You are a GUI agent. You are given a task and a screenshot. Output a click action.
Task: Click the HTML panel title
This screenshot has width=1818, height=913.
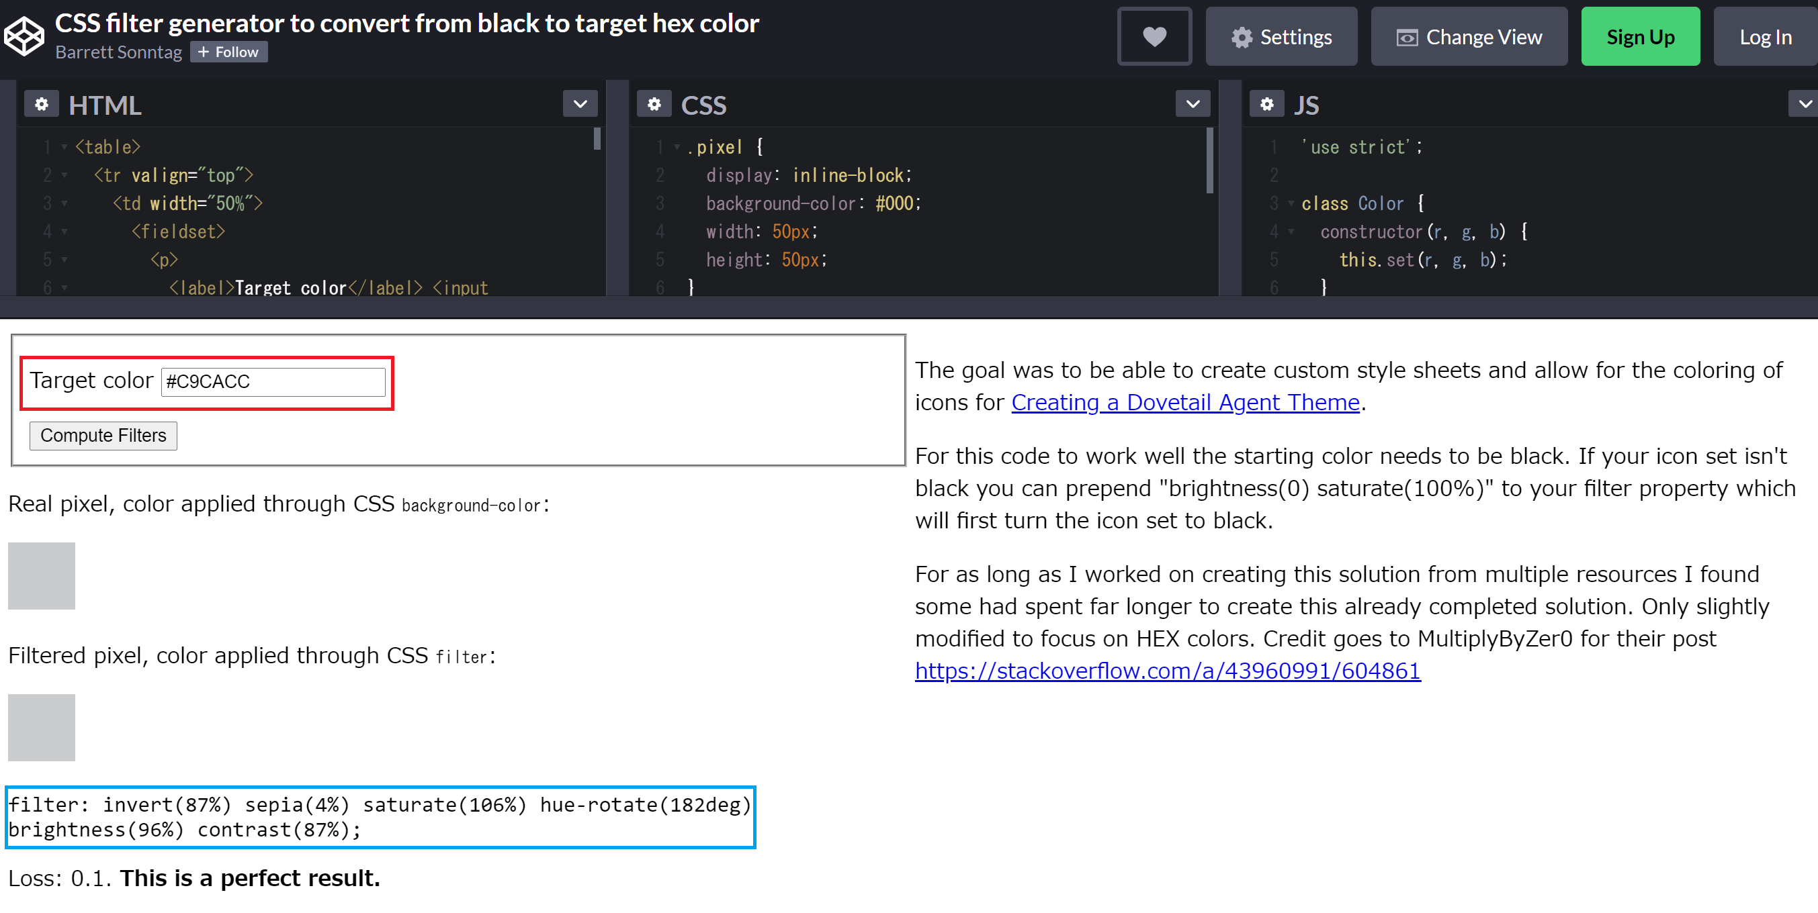(104, 105)
